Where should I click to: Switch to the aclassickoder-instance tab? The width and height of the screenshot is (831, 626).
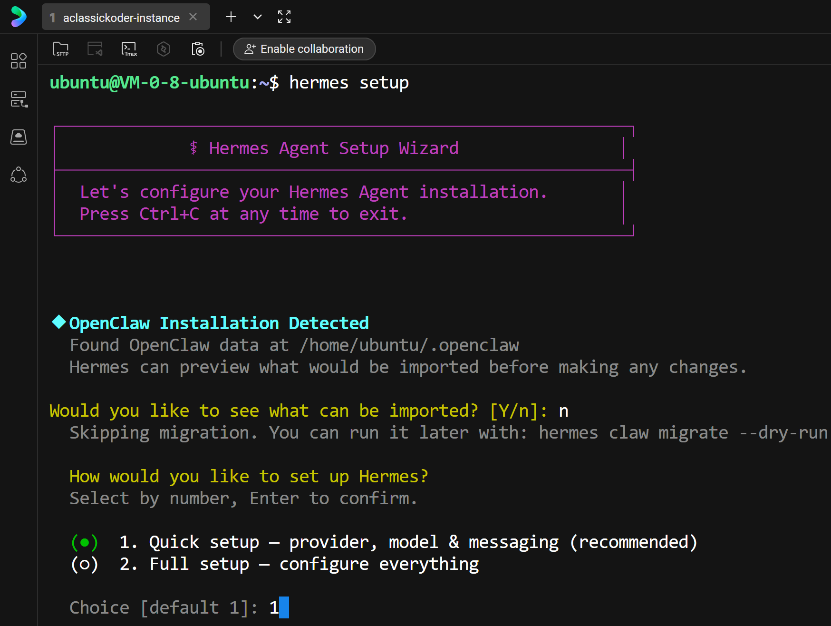click(126, 17)
